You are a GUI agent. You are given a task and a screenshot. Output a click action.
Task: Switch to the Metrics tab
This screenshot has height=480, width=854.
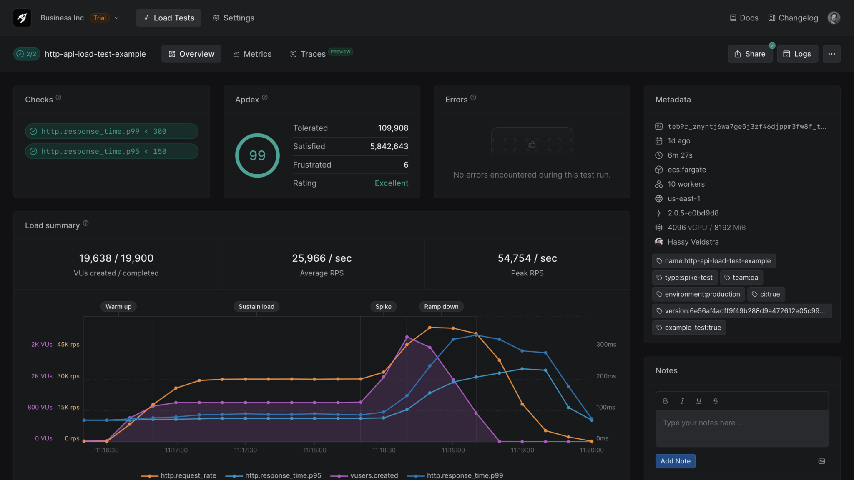252,54
